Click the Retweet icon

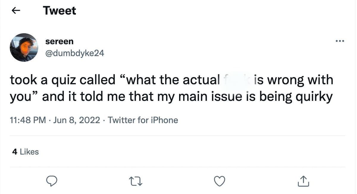coord(136,181)
